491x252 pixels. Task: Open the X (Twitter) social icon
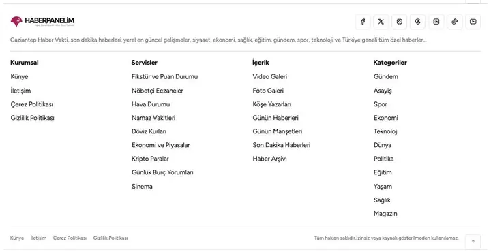coord(381,22)
